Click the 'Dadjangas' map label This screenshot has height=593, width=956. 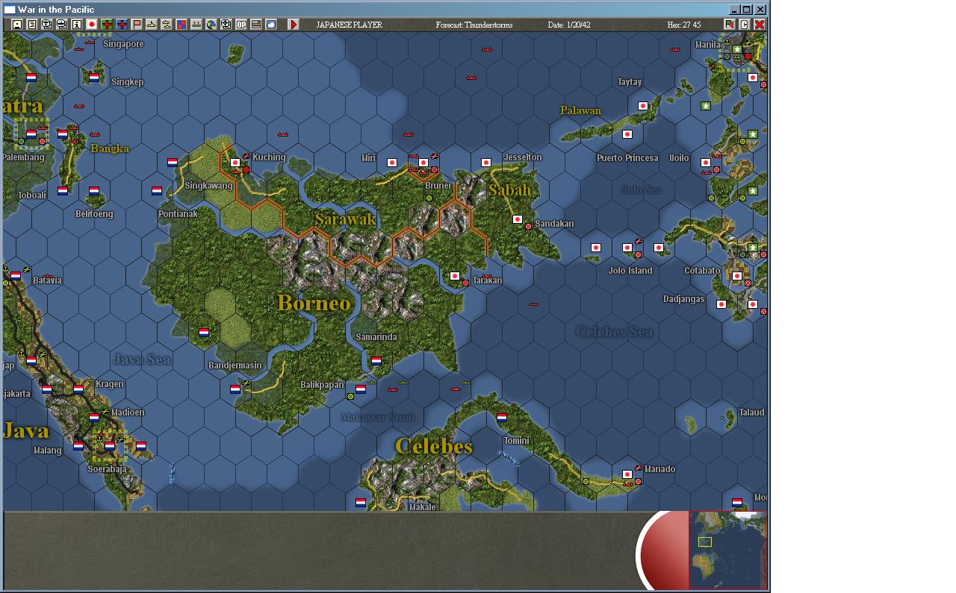(684, 299)
